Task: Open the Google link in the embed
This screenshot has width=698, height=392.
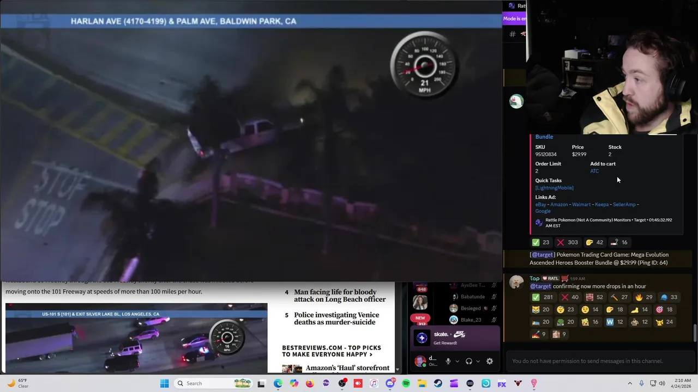Action: click(543, 211)
